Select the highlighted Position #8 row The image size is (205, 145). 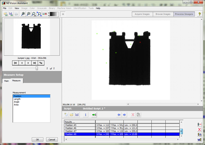coord(122,134)
